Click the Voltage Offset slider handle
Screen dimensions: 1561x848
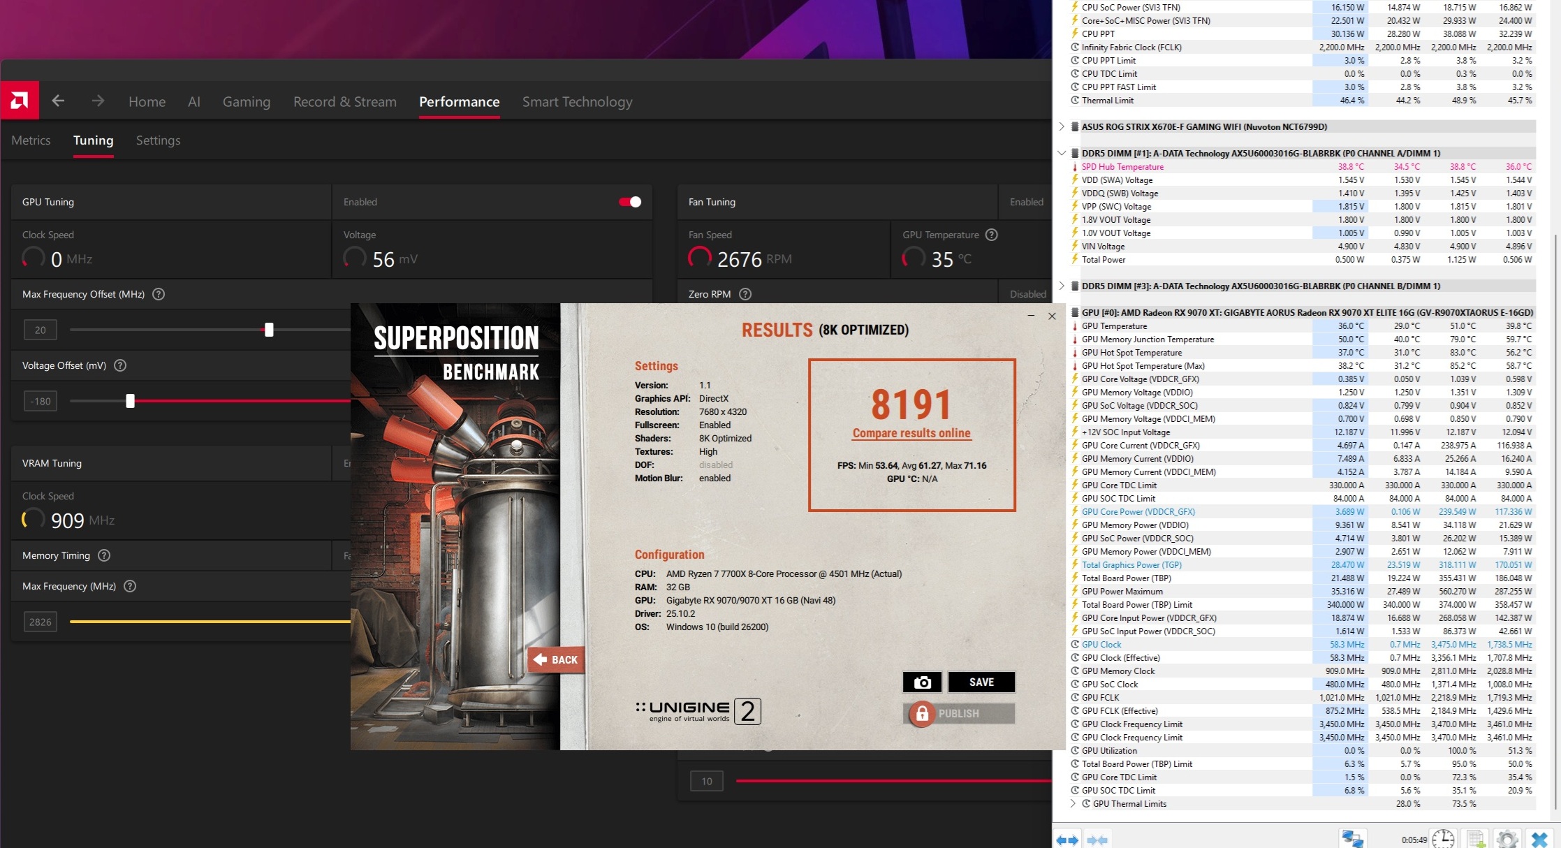[x=130, y=401]
